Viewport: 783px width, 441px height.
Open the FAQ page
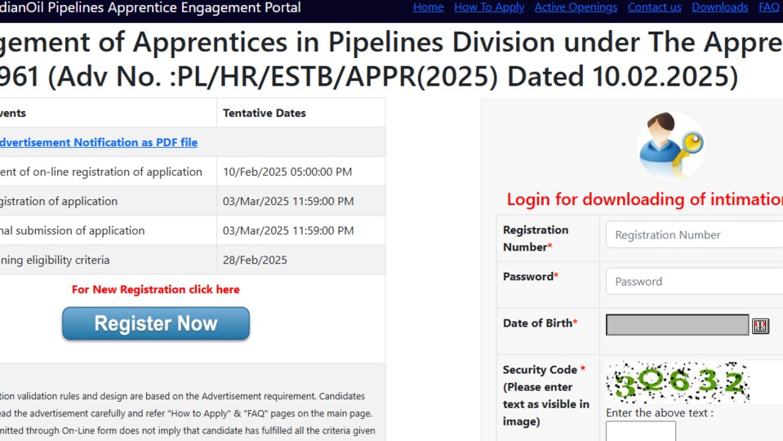769,7
